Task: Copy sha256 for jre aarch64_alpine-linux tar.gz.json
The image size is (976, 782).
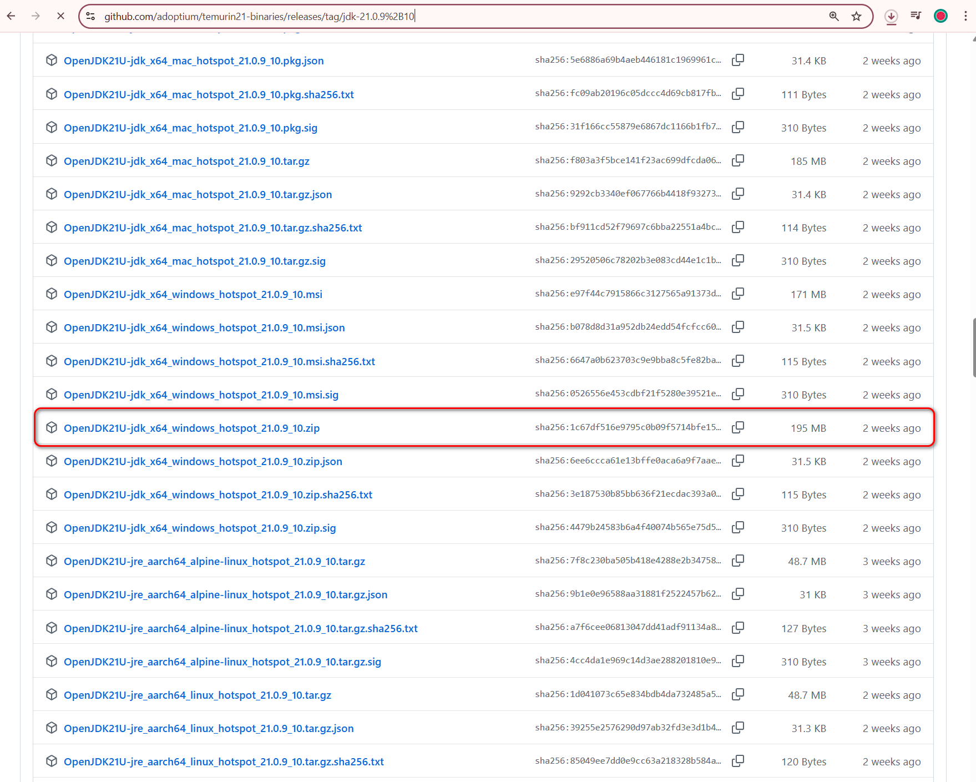Action: [x=738, y=594]
